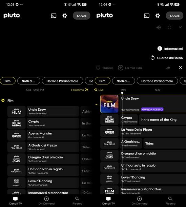This screenshot has width=186, height=207.
Task: Select Notti di... chip in right screen
Action: coord(124,81)
